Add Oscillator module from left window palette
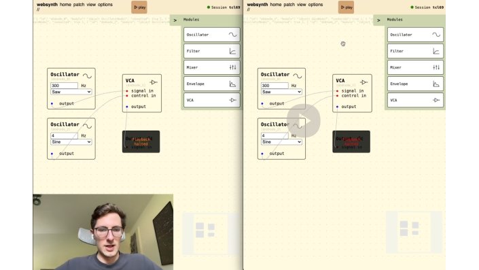 (x=212, y=35)
